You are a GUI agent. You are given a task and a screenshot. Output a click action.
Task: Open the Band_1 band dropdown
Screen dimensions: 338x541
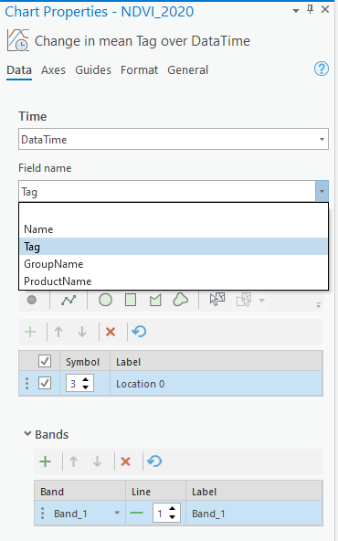click(117, 513)
